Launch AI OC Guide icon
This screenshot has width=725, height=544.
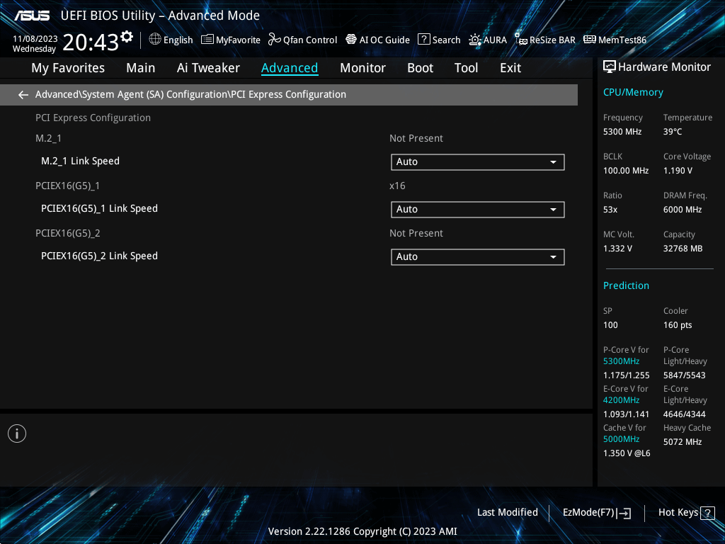coord(351,40)
